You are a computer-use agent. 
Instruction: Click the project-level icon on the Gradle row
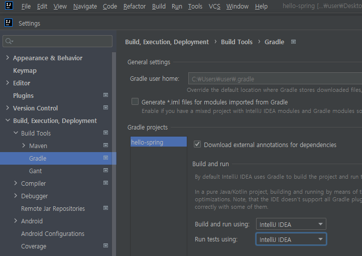105,158
